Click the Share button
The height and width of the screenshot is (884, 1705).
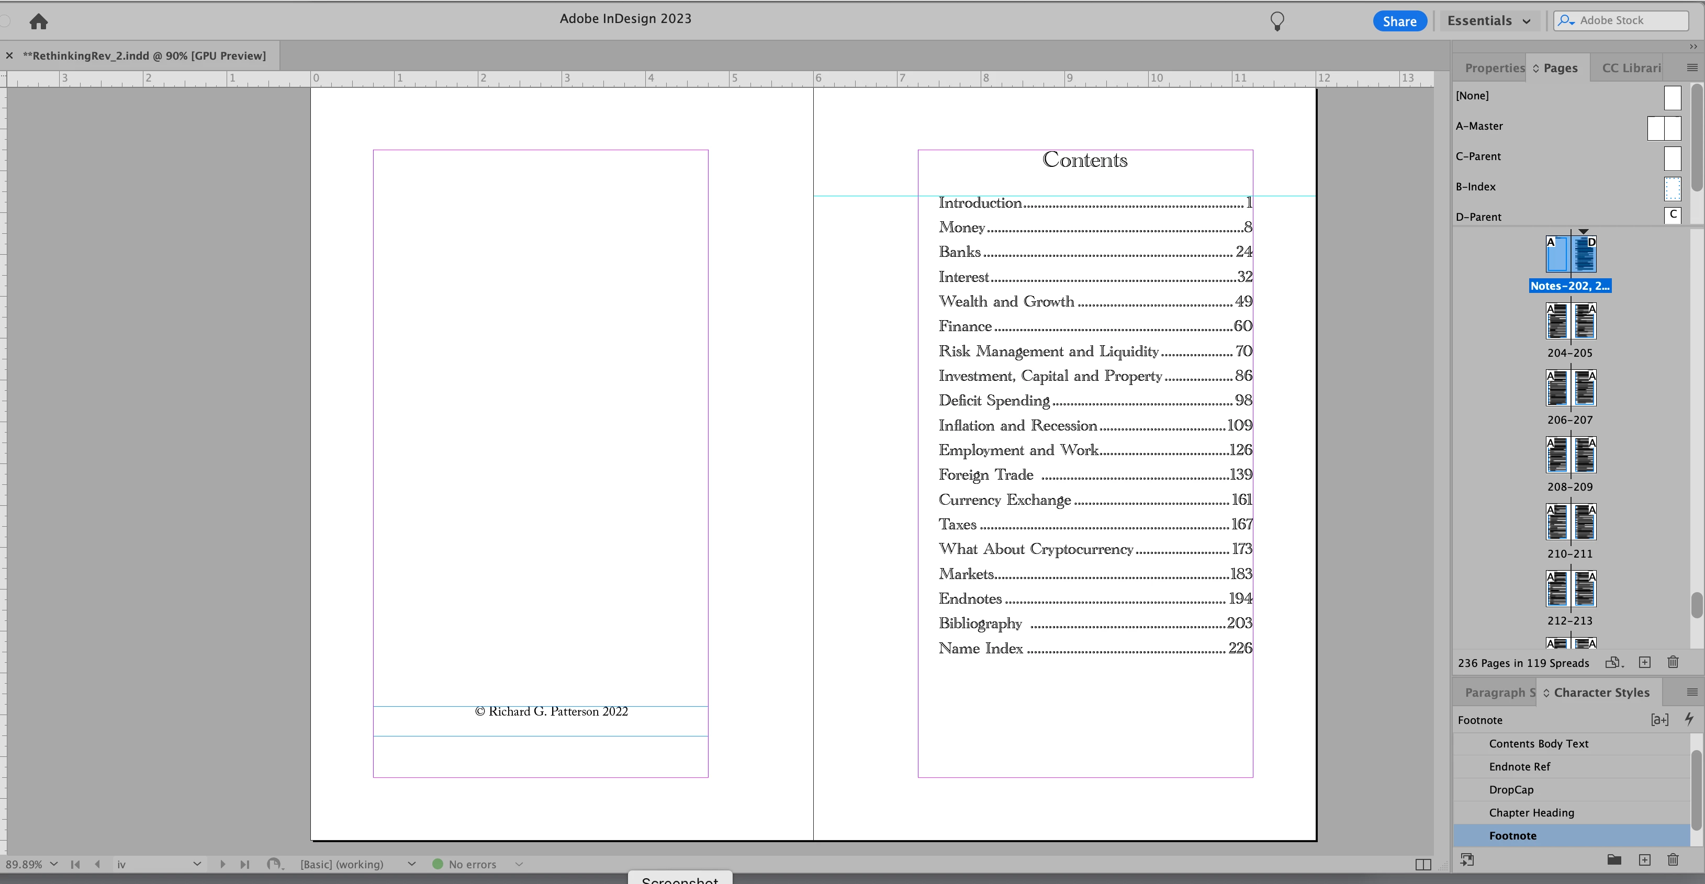(x=1399, y=21)
